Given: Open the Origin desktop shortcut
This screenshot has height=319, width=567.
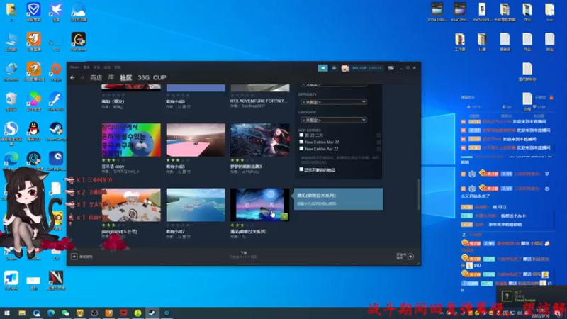Looking at the screenshot, I should pyautogui.click(x=56, y=72).
